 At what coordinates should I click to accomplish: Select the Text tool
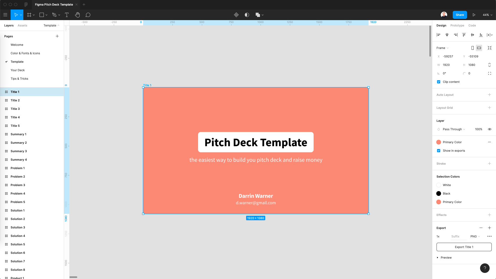pyautogui.click(x=67, y=15)
